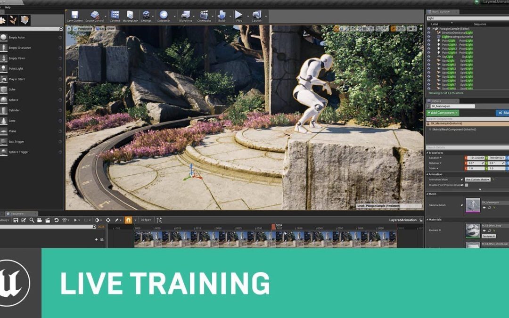Select the Cone shape icon
The image size is (509, 318).
tap(4, 121)
